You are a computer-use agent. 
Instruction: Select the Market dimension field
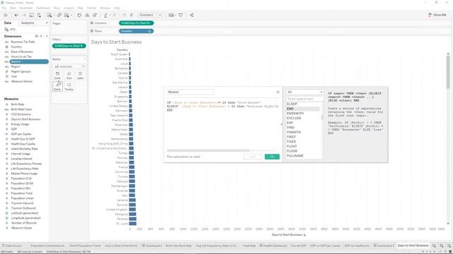[x=29, y=61]
